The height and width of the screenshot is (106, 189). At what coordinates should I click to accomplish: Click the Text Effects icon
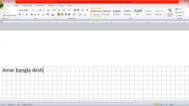[x=43, y=14]
